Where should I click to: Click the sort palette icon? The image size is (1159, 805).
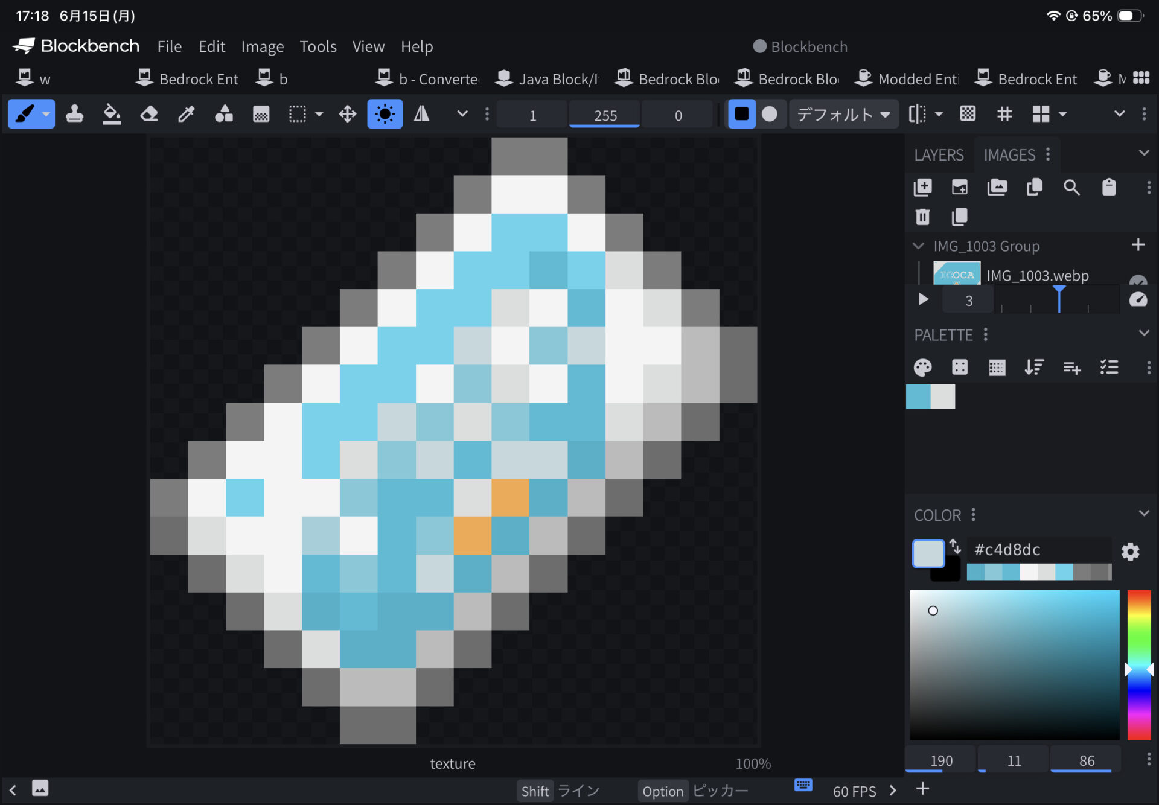1034,367
